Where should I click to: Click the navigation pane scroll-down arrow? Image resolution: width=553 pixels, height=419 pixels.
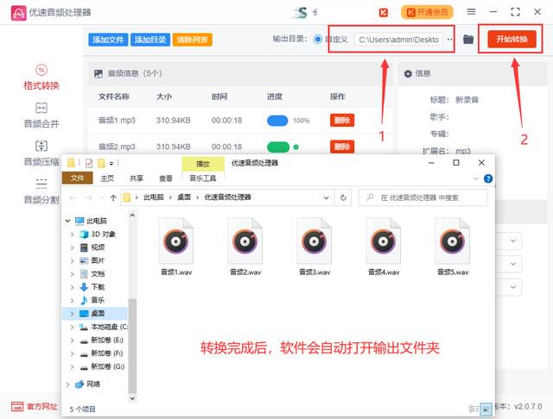(132, 398)
